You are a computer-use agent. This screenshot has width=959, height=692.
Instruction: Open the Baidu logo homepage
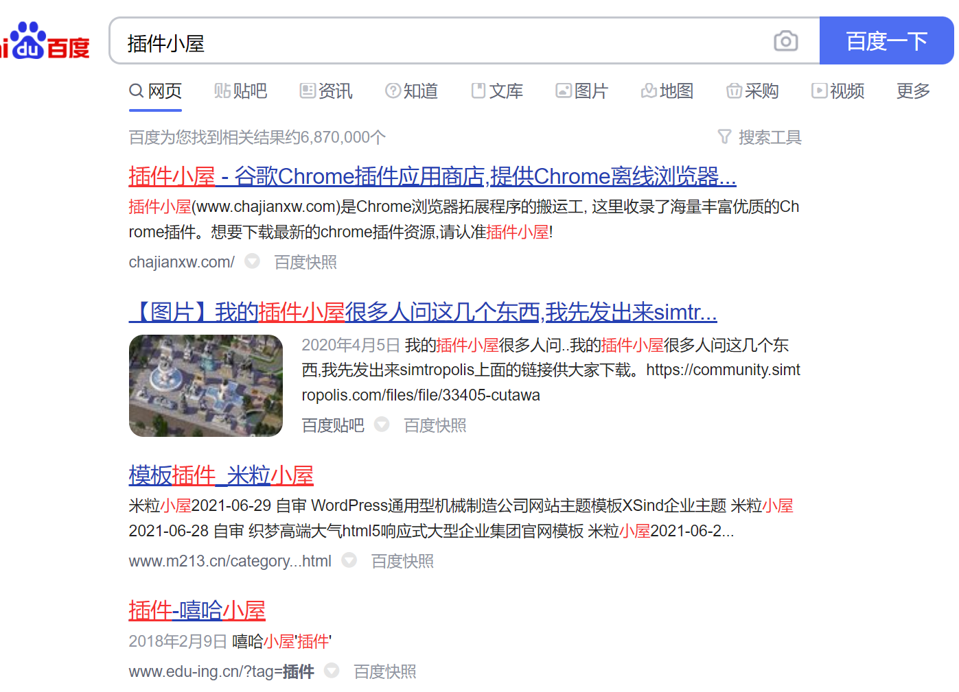click(x=45, y=41)
